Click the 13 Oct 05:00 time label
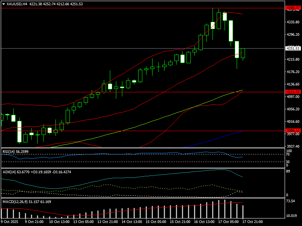This screenshot has height=226, width=302. point(83,222)
